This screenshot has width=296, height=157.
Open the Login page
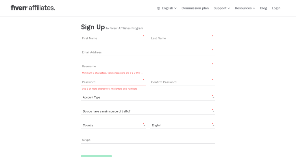[x=276, y=8]
